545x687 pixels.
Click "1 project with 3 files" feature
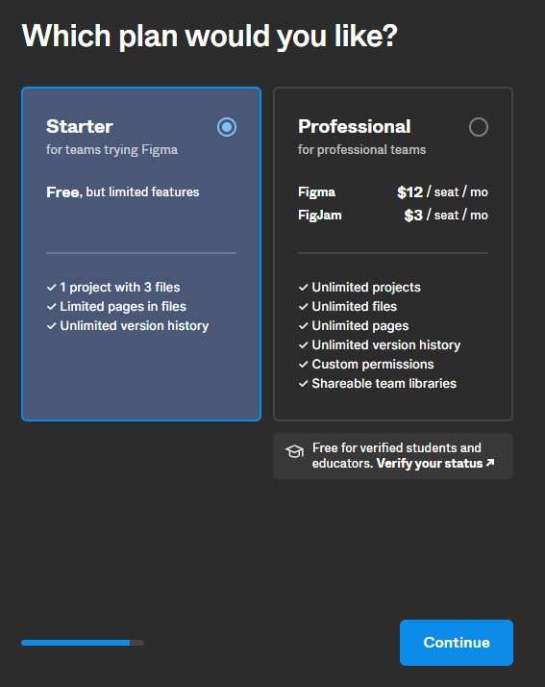click(x=120, y=287)
